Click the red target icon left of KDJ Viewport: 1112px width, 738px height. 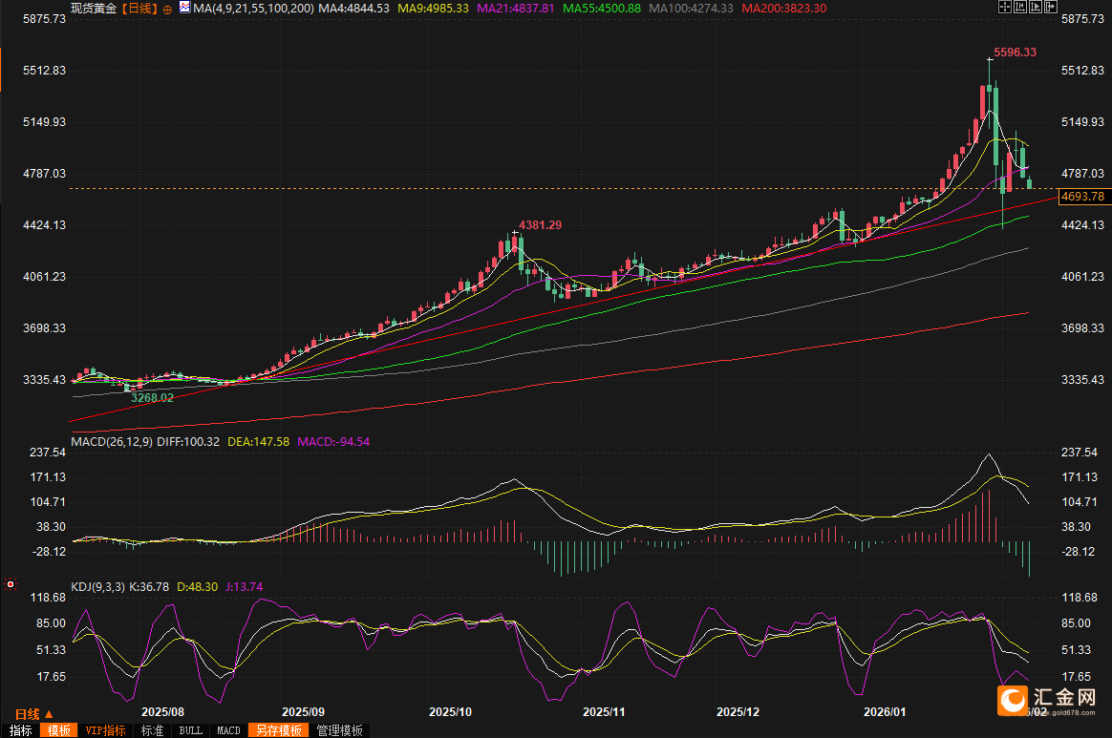11,582
